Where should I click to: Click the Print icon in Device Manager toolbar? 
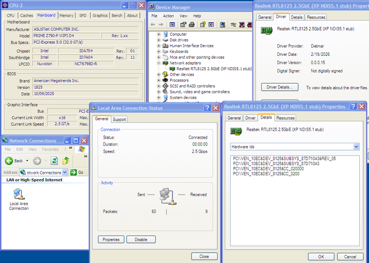click(191, 24)
